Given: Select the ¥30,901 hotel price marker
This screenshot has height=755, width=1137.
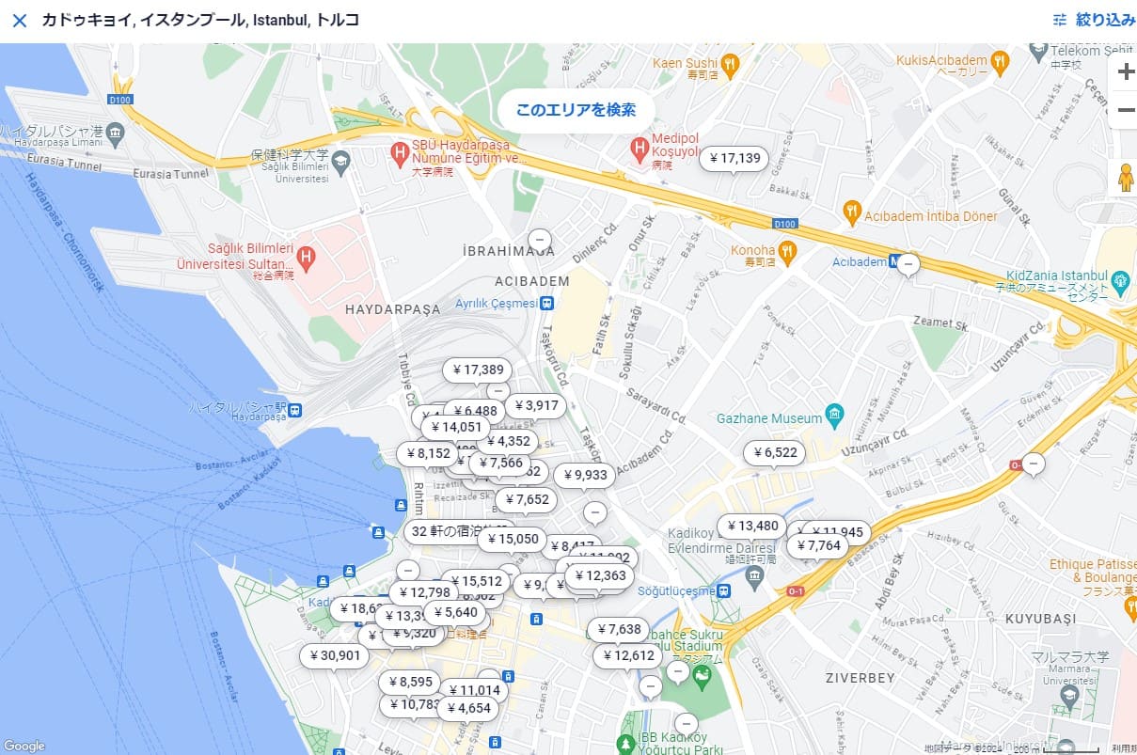Looking at the screenshot, I should point(335,655).
